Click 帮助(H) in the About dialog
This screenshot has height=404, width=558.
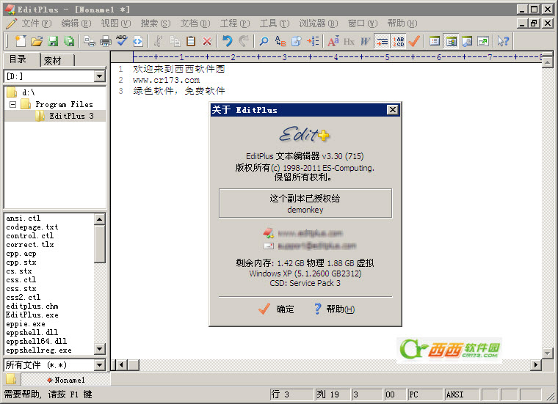click(x=334, y=309)
